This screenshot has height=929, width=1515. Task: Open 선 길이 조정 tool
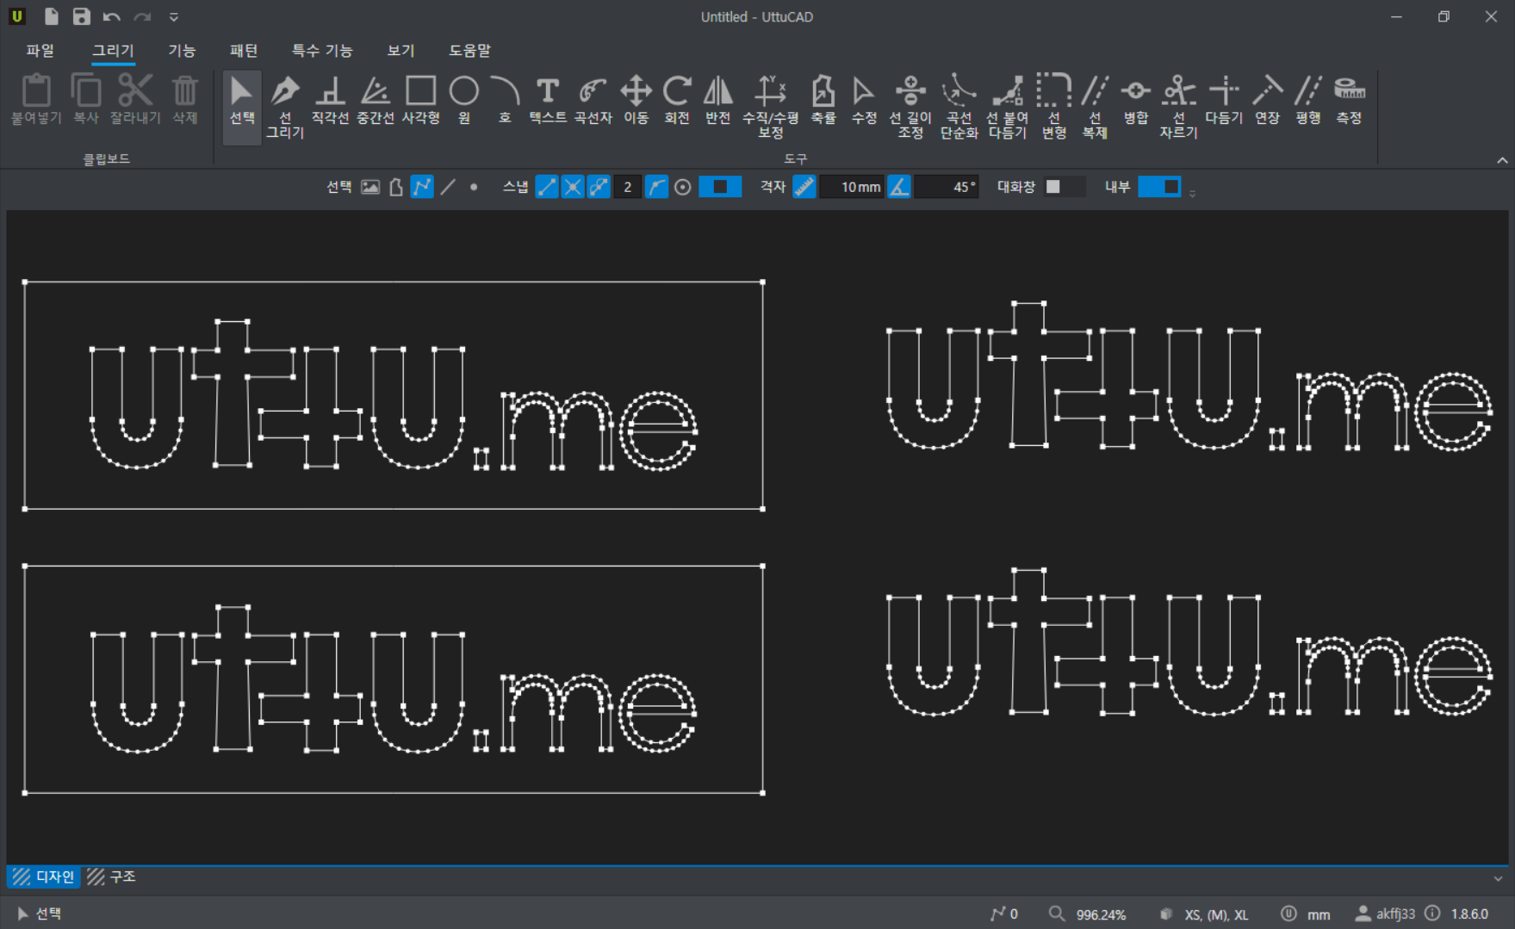tap(910, 108)
